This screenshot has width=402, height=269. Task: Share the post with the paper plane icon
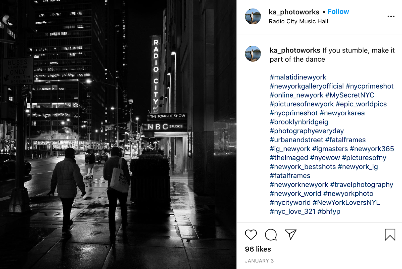291,234
